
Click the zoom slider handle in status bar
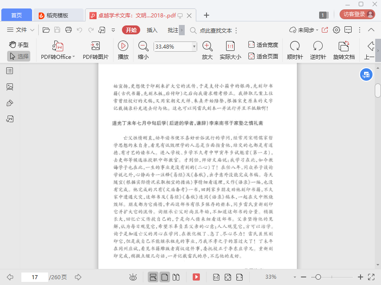point(318,277)
